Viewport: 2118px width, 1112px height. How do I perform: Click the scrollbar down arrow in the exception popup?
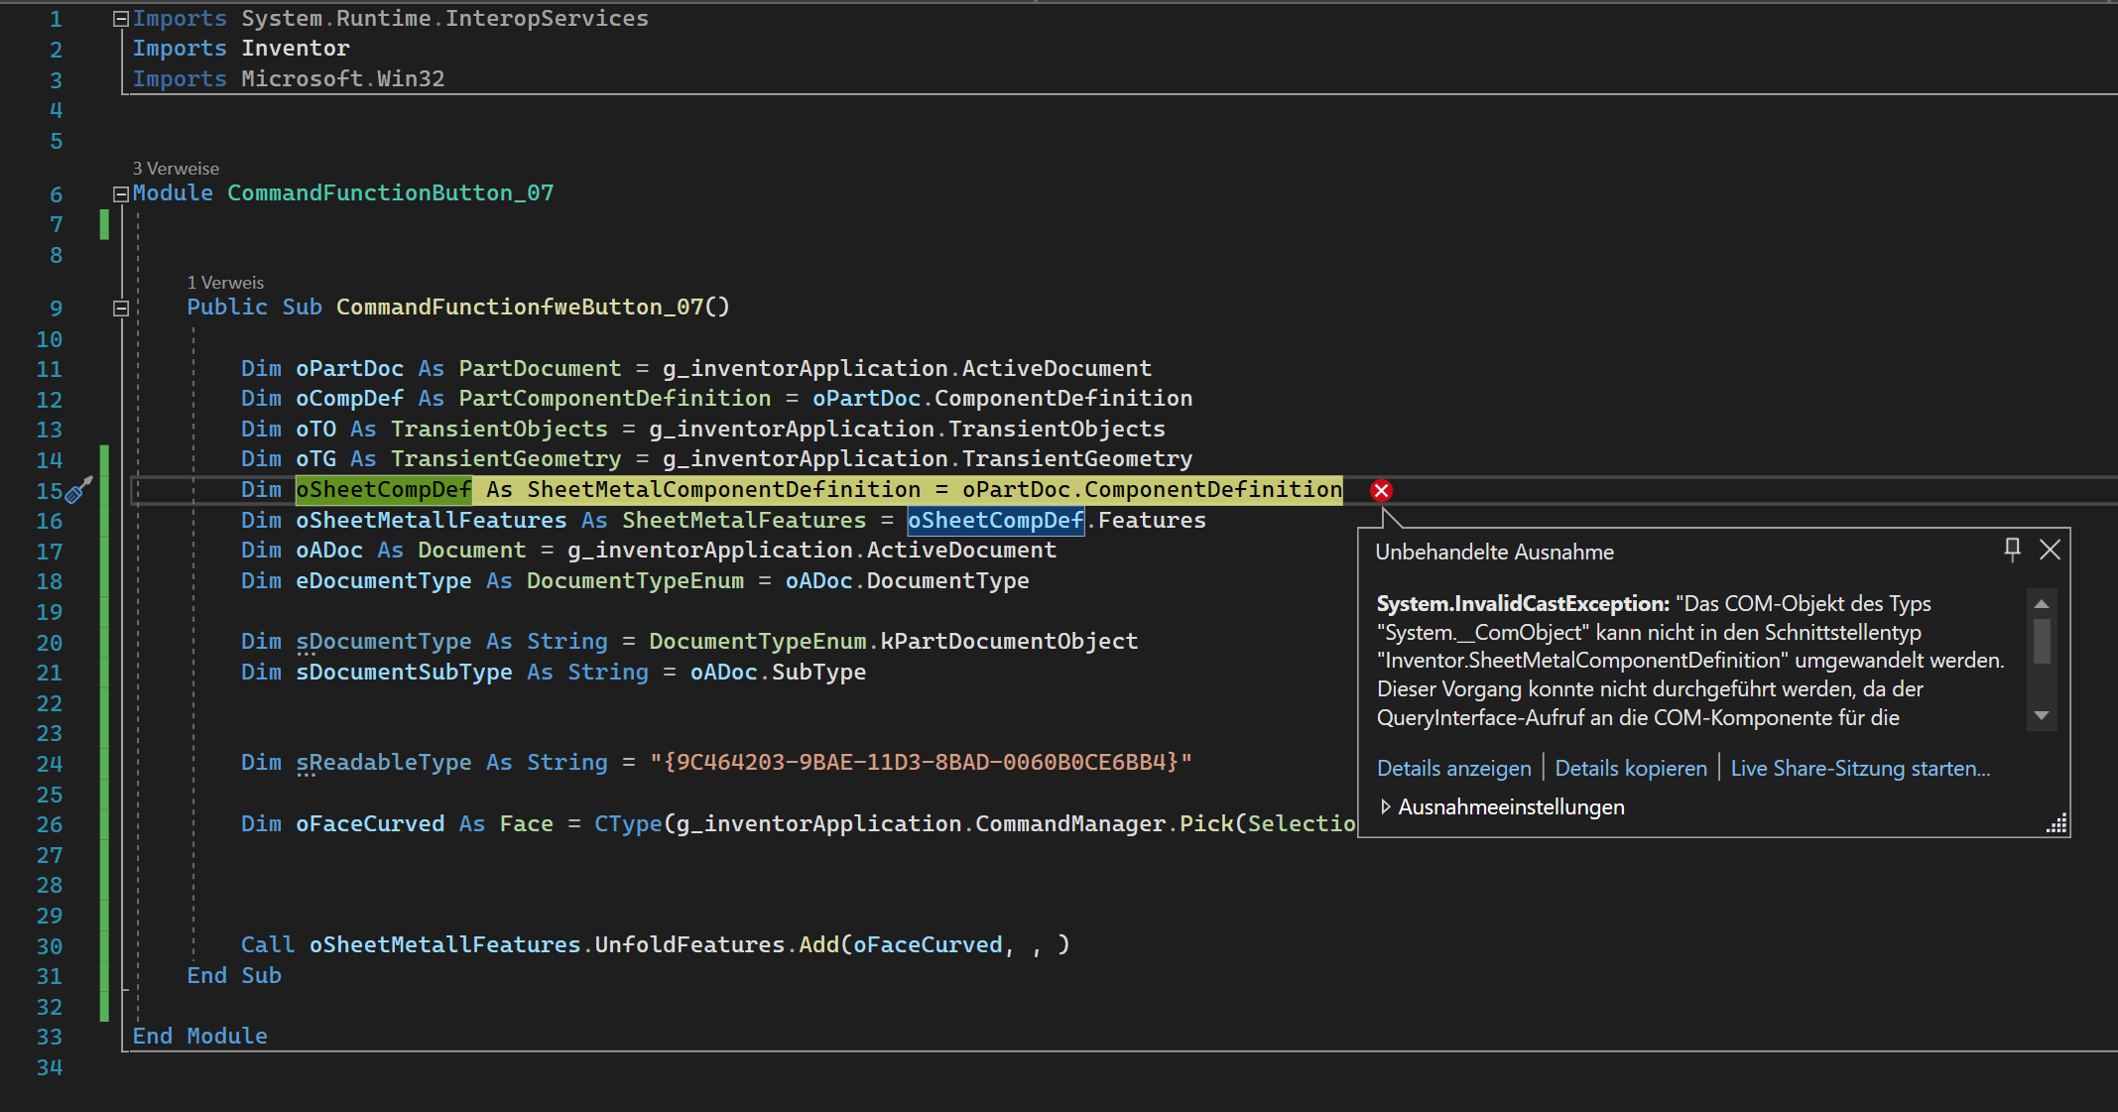[x=2041, y=714]
